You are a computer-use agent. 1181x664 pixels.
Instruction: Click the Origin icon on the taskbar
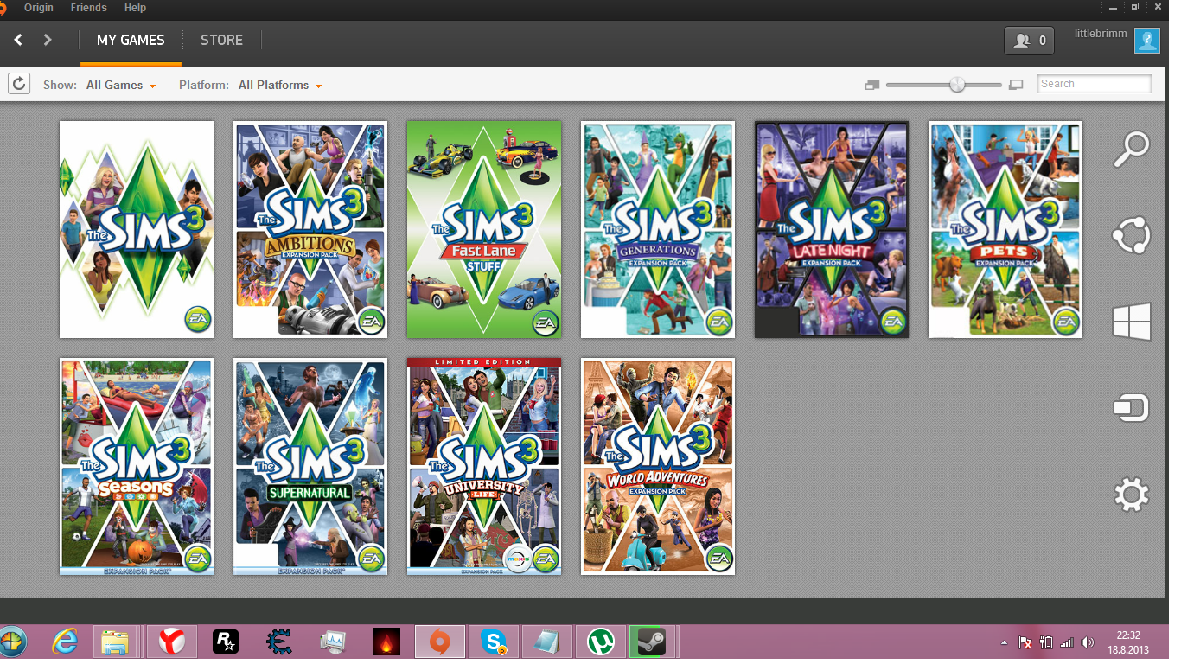(x=440, y=642)
